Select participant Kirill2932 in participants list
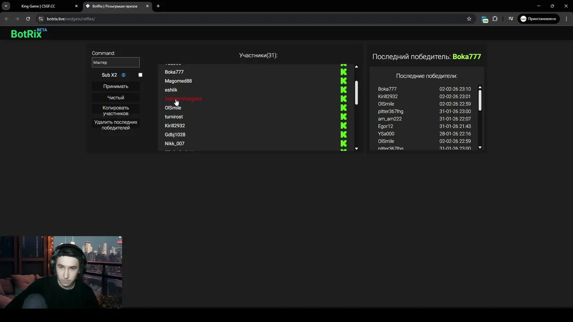This screenshot has width=573, height=322. [x=175, y=126]
